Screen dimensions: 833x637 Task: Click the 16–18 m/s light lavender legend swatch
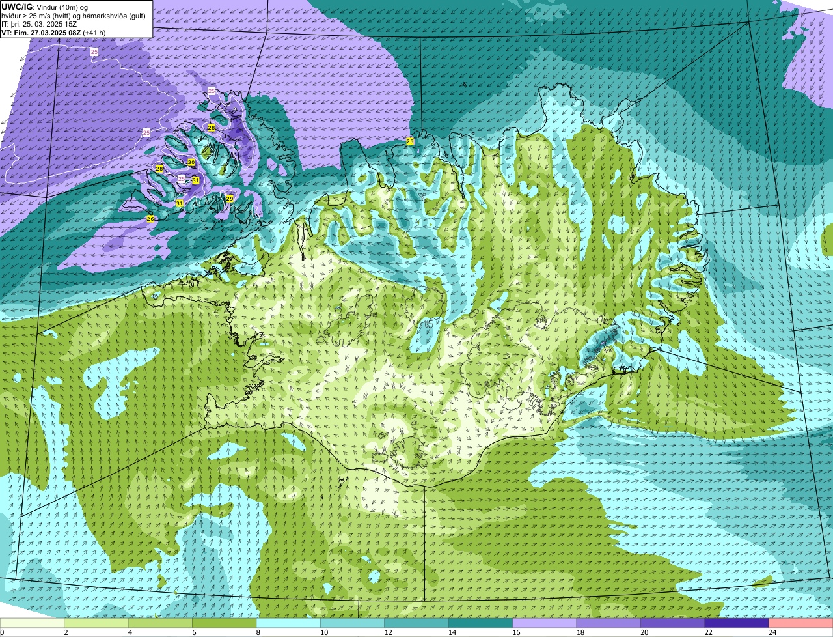545,623
